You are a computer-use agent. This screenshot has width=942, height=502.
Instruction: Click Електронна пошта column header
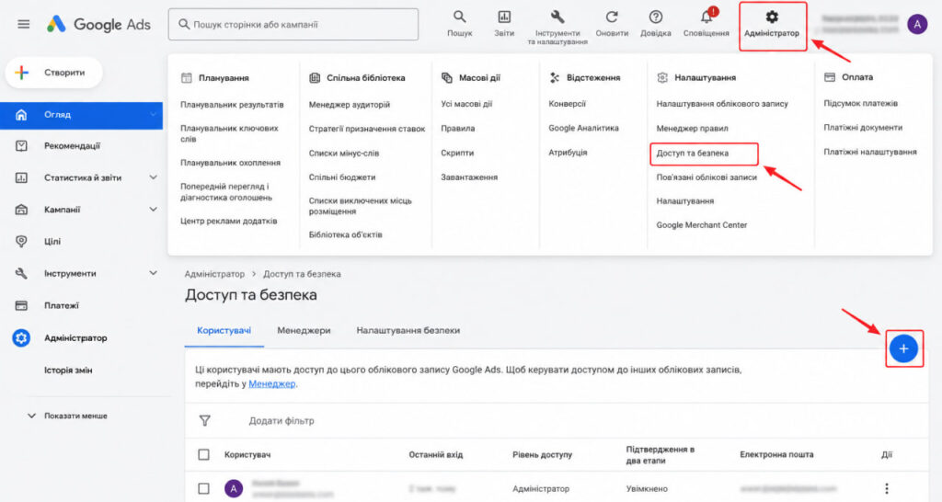pyautogui.click(x=776, y=454)
